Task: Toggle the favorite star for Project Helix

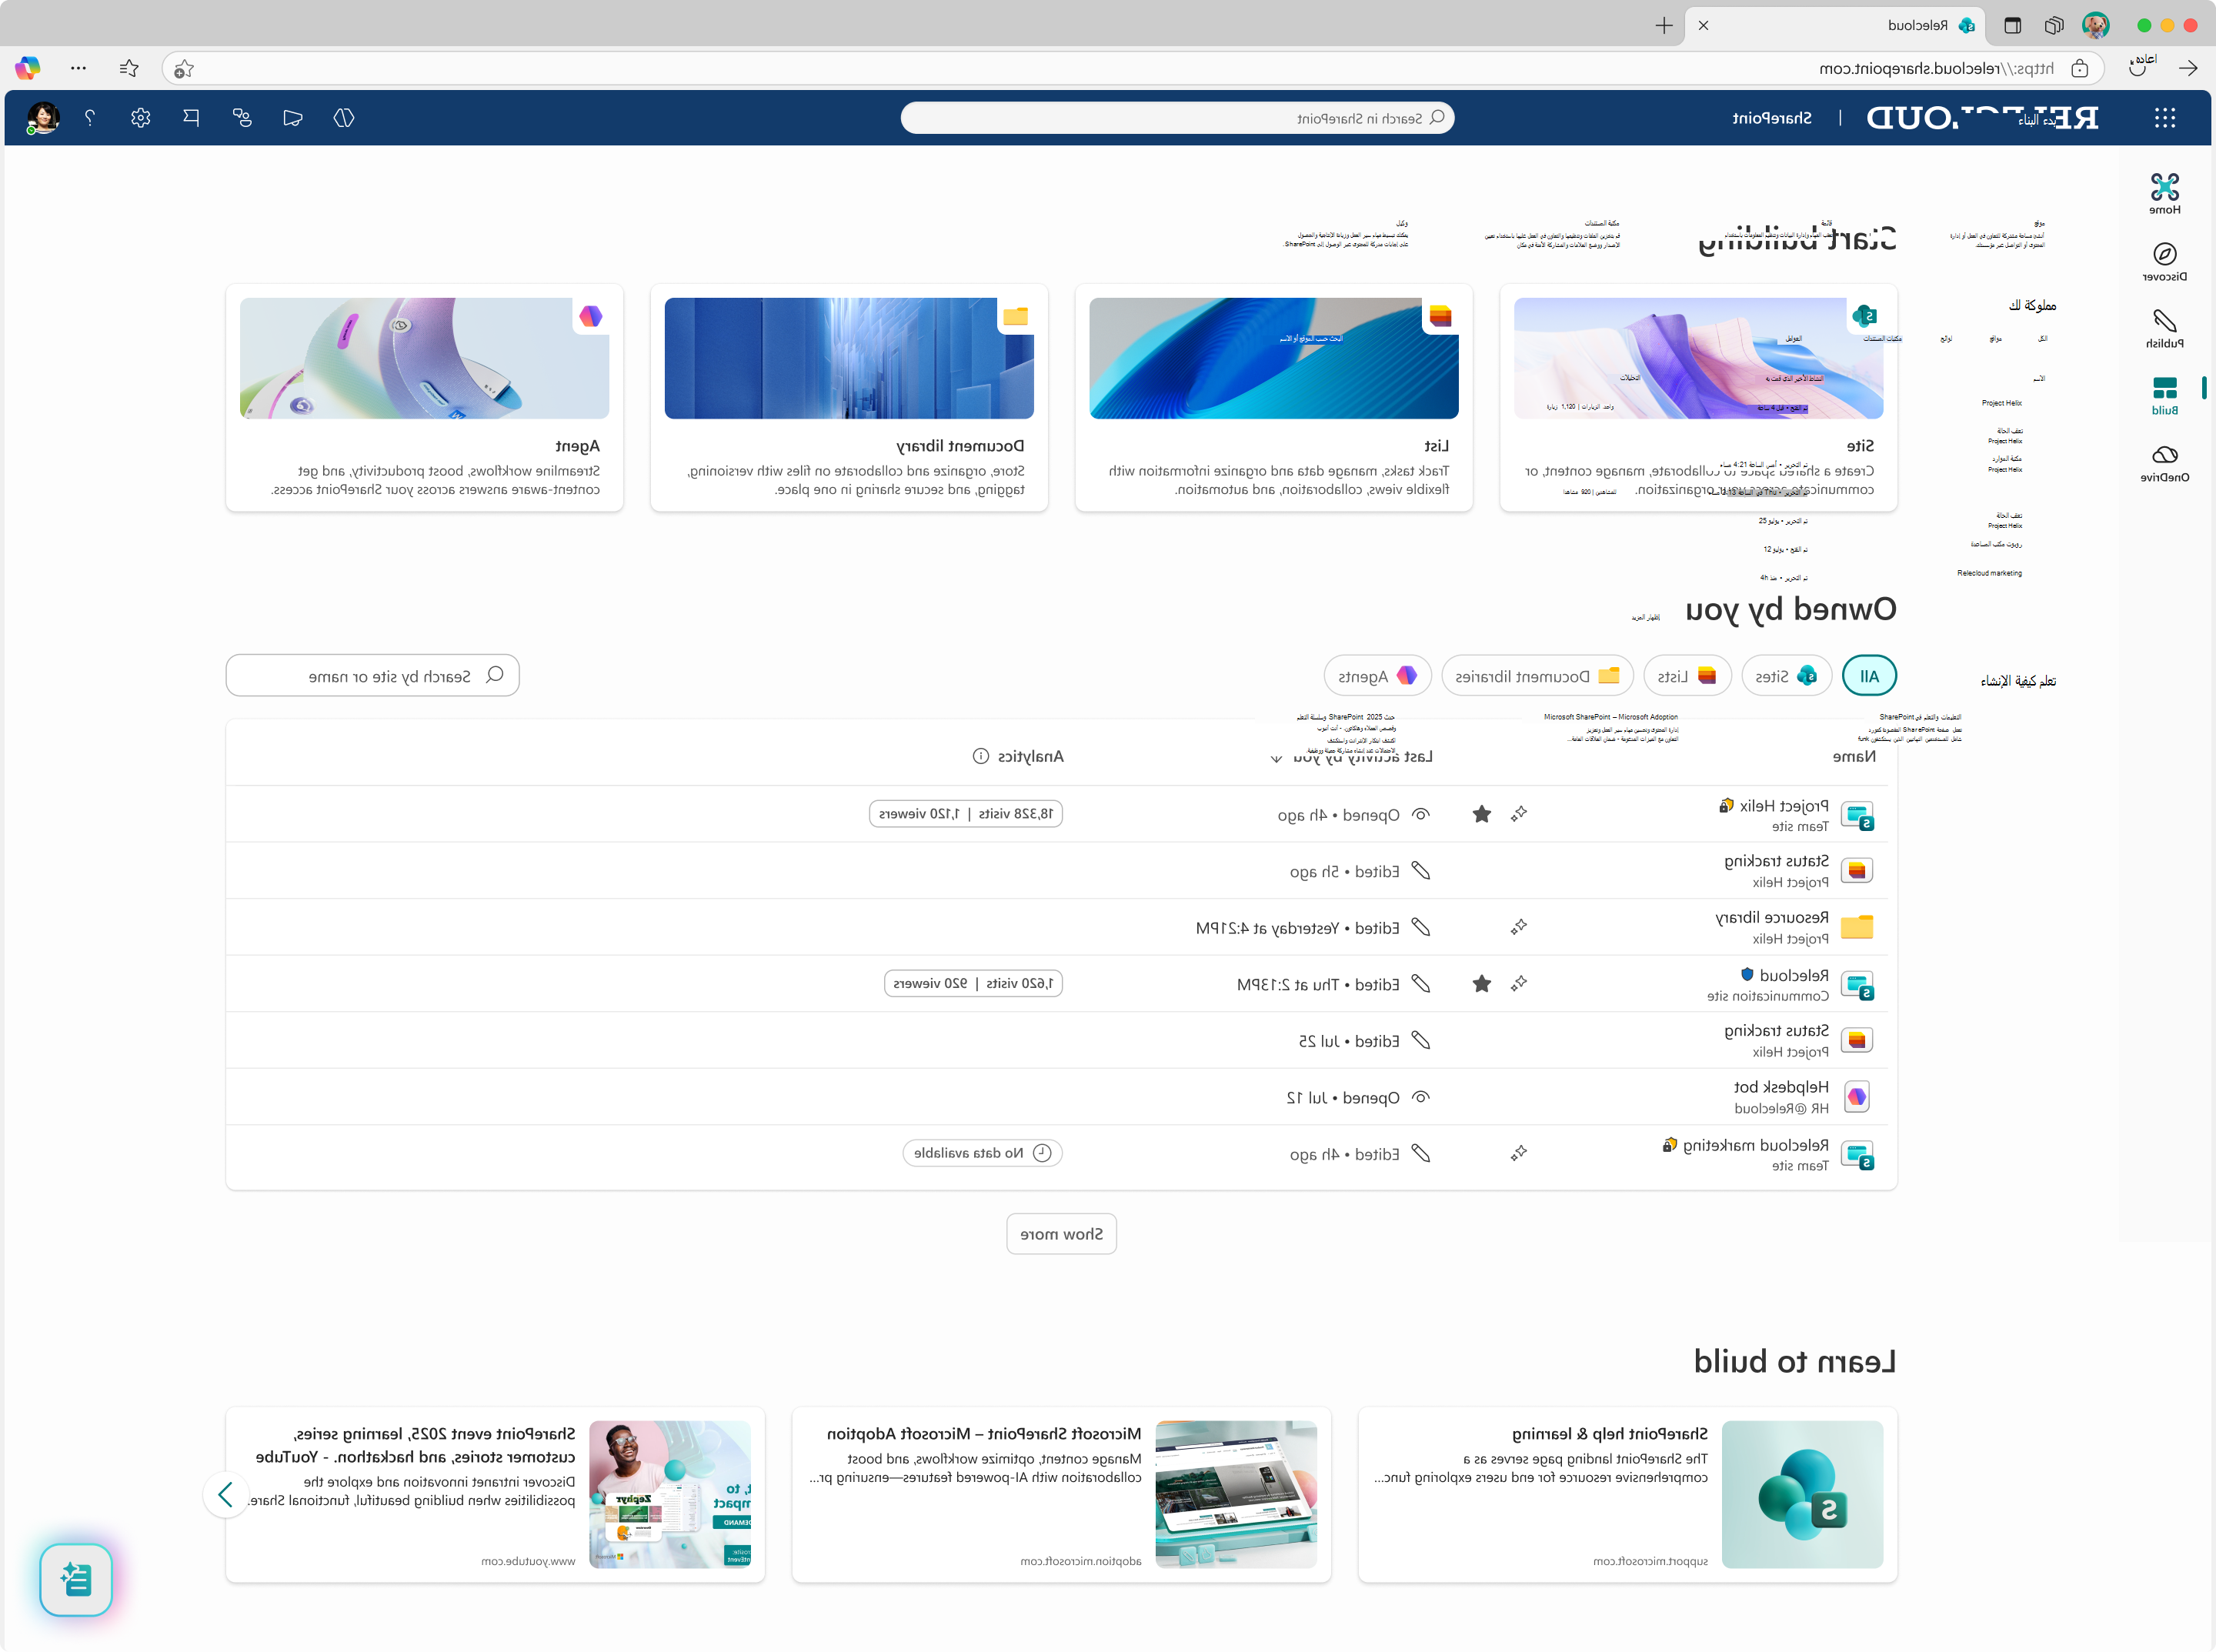Action: (1482, 814)
